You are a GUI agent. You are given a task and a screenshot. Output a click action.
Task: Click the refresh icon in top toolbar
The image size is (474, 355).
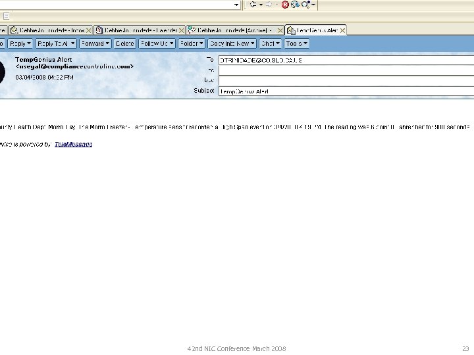point(295,5)
